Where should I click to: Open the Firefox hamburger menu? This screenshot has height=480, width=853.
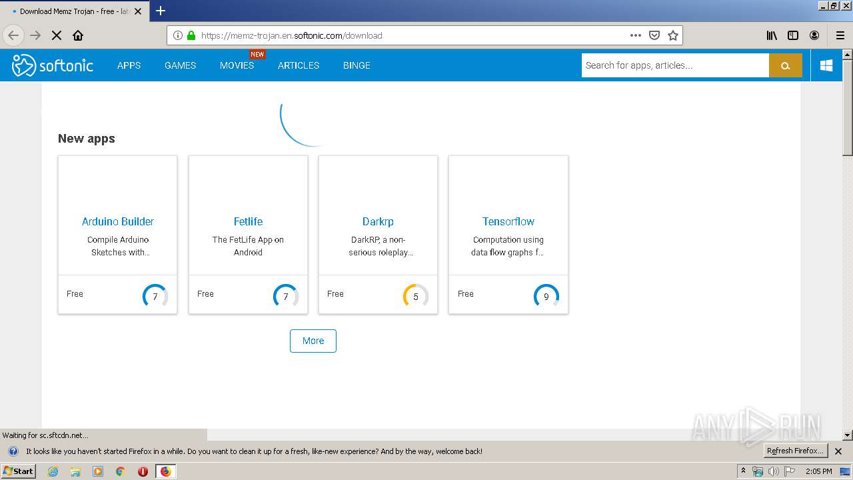click(840, 35)
